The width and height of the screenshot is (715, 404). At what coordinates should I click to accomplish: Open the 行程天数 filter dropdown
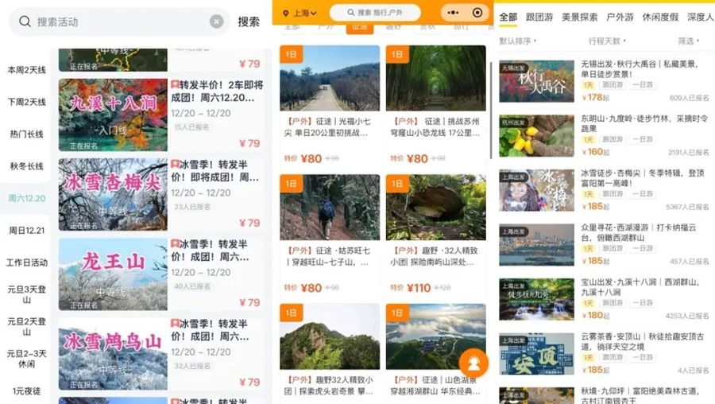tap(608, 41)
